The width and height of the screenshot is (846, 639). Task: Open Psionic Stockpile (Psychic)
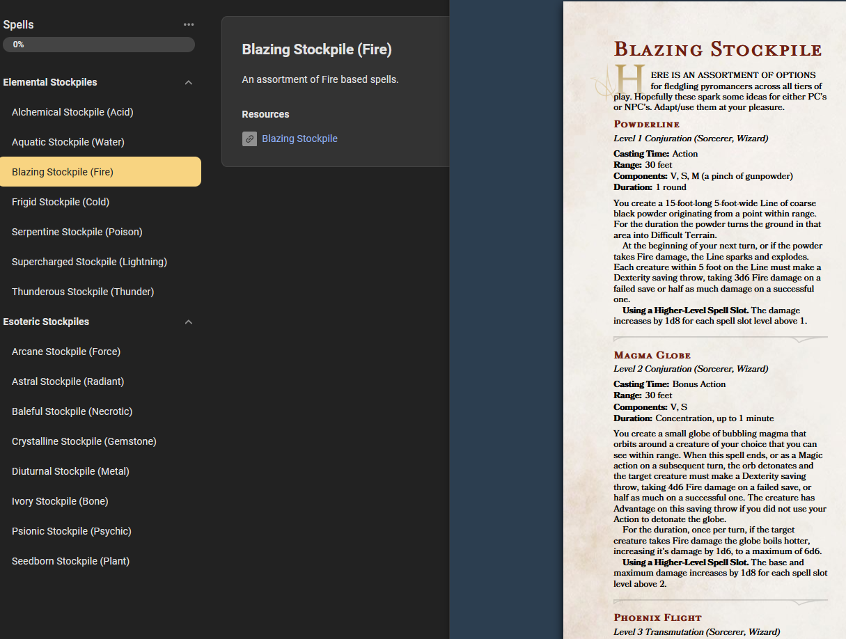click(72, 531)
